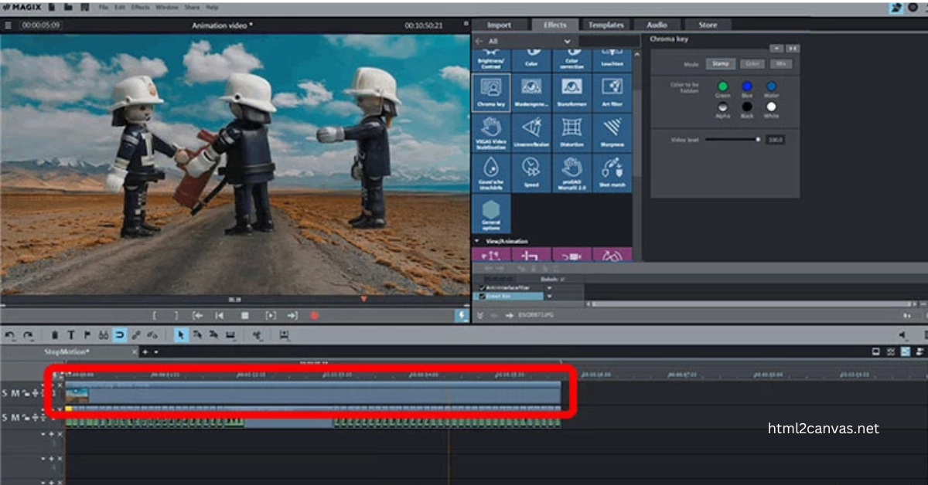Select the Chroma key effect tile
Viewport: 928px width, 485px height.
(491, 93)
